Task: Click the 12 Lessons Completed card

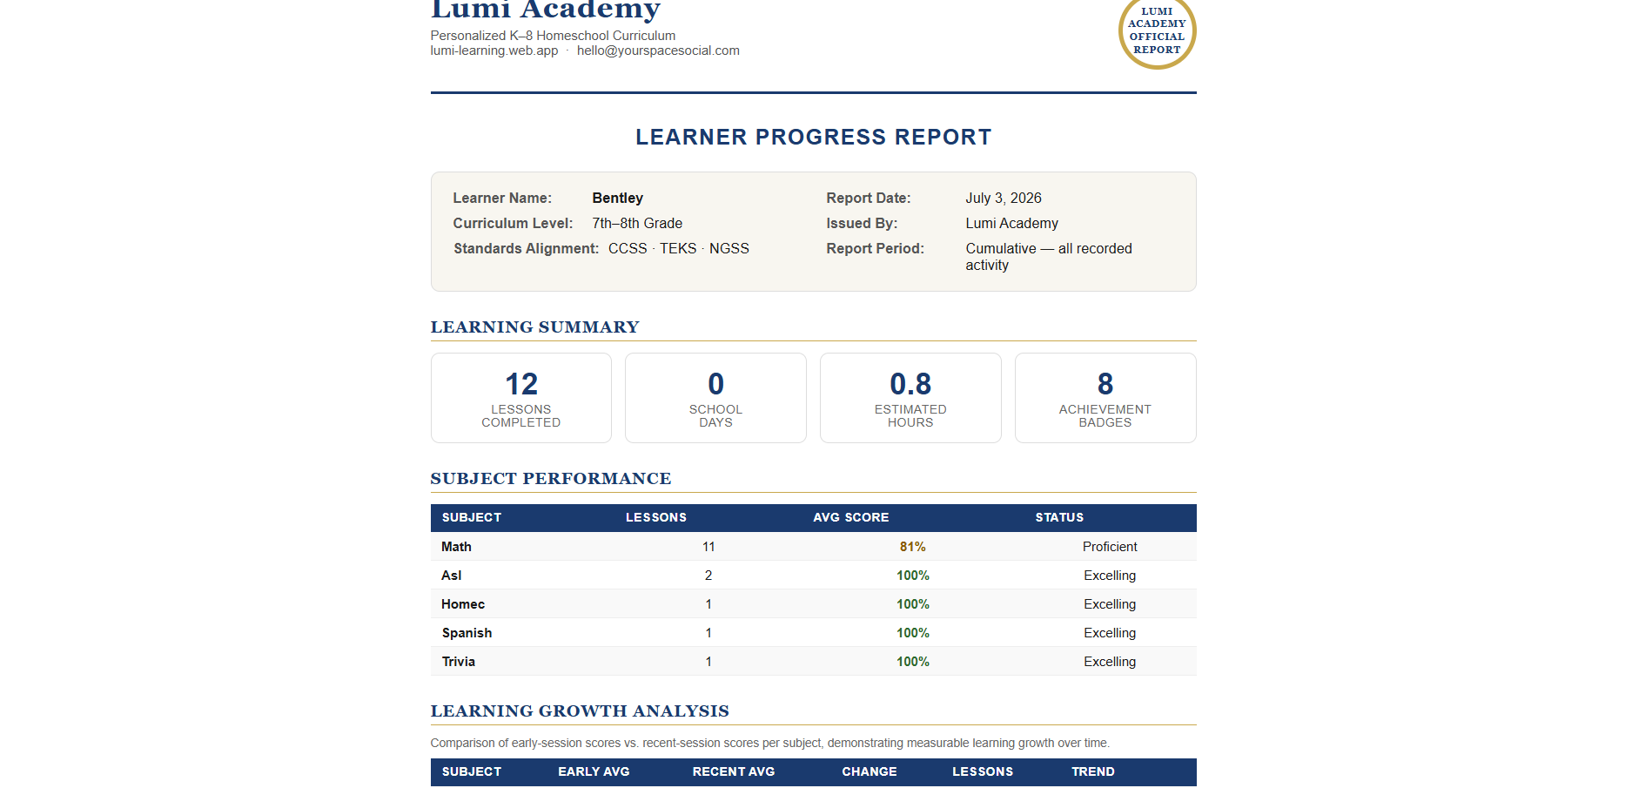Action: click(521, 398)
